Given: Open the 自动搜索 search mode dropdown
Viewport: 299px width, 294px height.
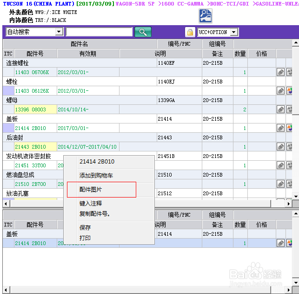Looking at the screenshot, I should pos(59,32).
